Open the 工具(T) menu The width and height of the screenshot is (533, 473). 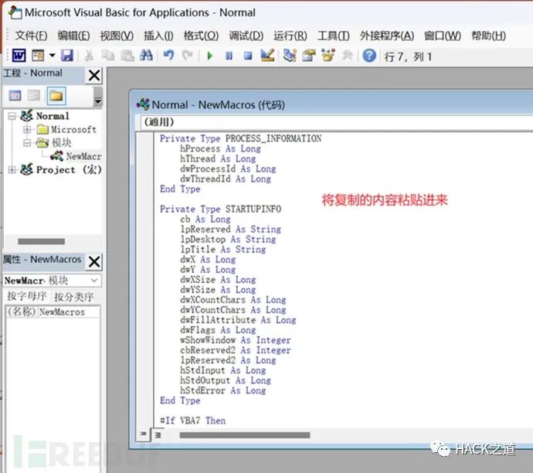(334, 36)
